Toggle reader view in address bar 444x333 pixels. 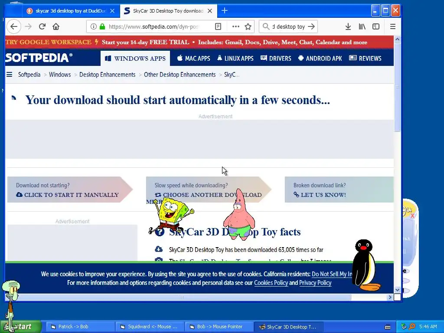pos(218,26)
